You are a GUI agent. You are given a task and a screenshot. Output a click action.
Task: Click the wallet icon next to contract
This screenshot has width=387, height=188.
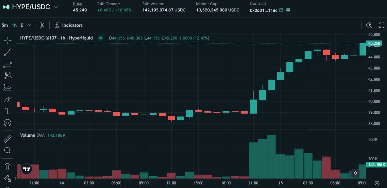(288, 10)
